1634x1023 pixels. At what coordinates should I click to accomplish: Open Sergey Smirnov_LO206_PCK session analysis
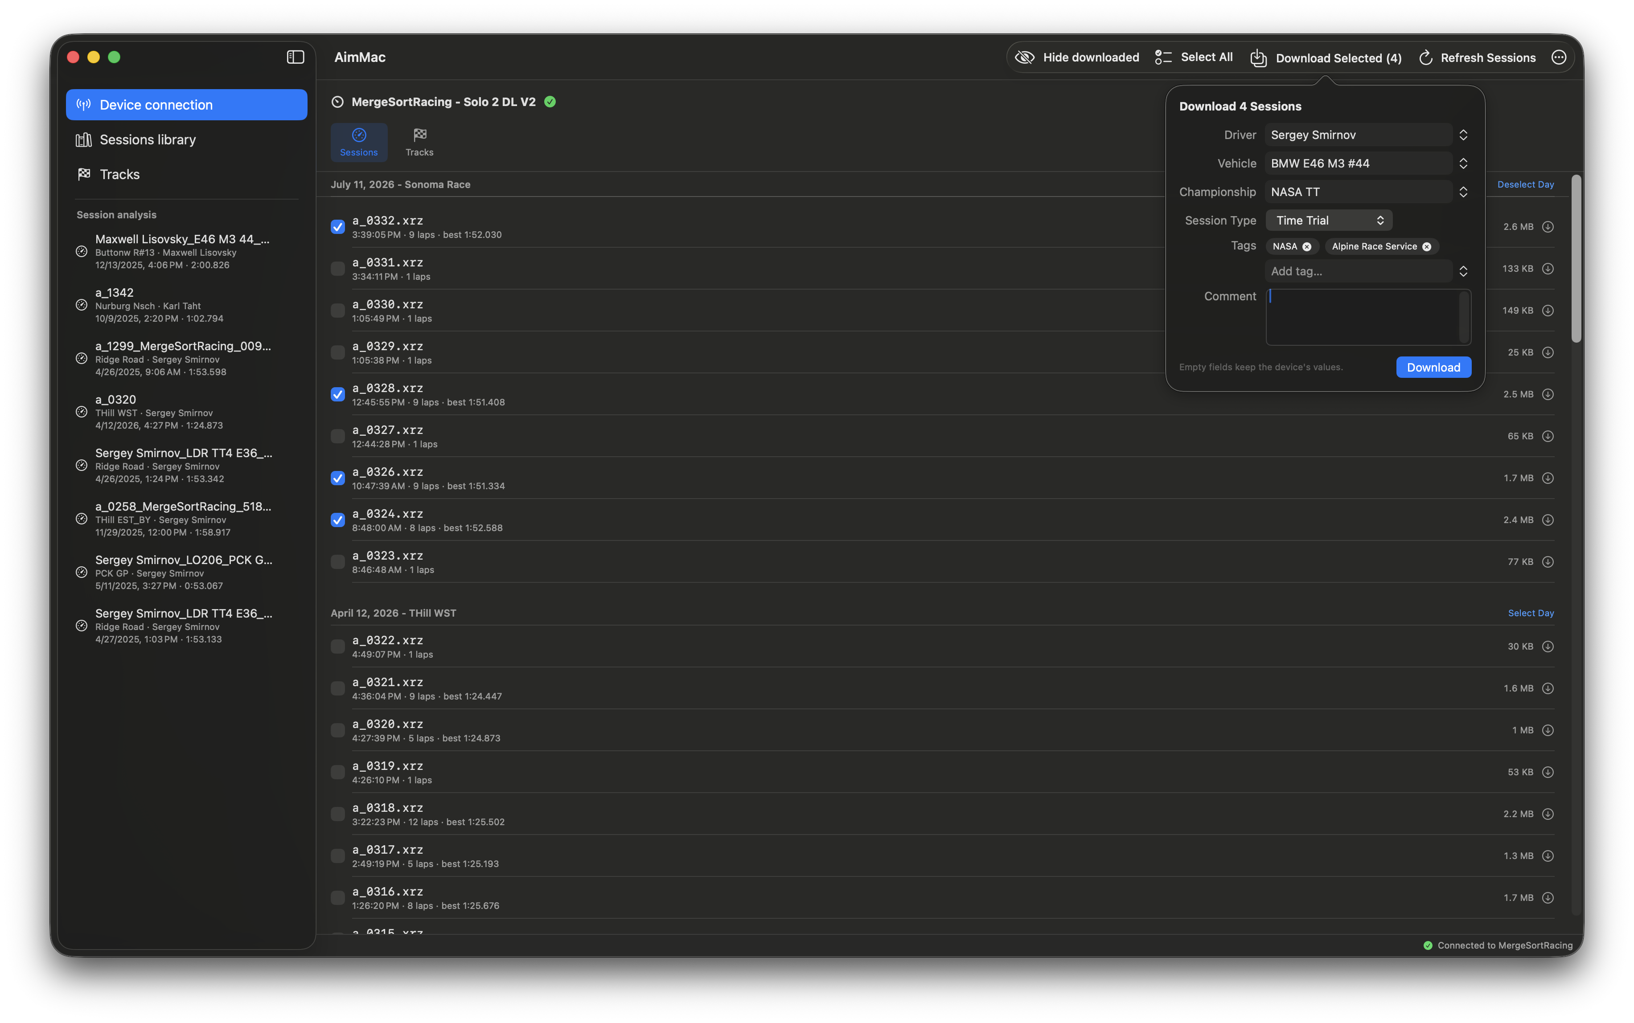(186, 573)
